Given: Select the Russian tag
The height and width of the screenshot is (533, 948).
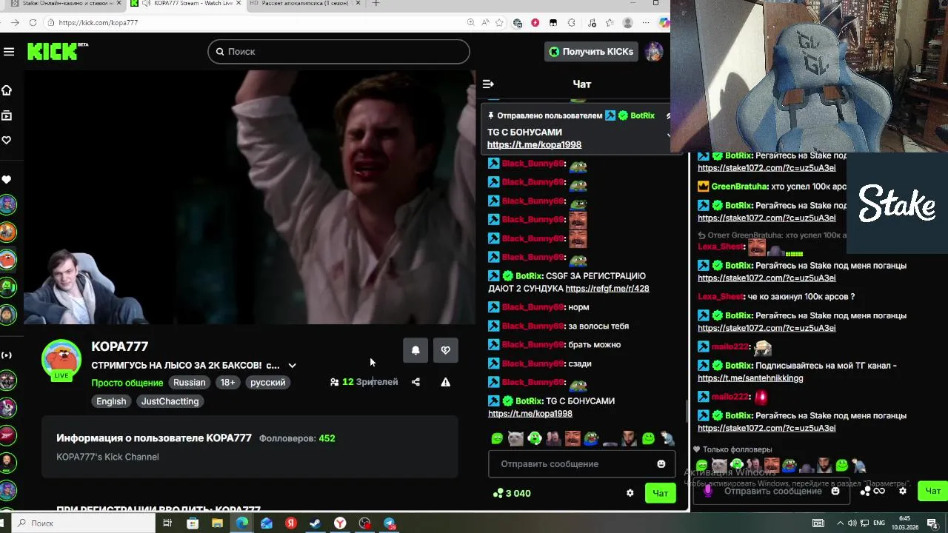Looking at the screenshot, I should 190,383.
